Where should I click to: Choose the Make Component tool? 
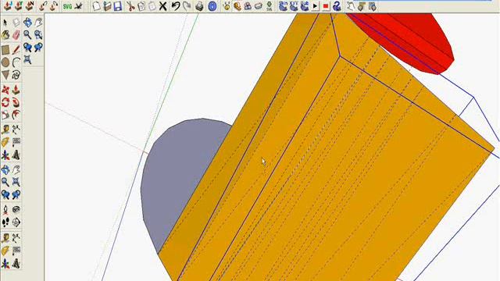coord(16,23)
